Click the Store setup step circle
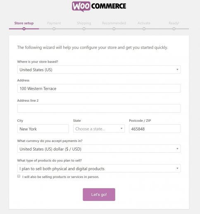Viewport: 200px width, 214px height. (x=24, y=29)
